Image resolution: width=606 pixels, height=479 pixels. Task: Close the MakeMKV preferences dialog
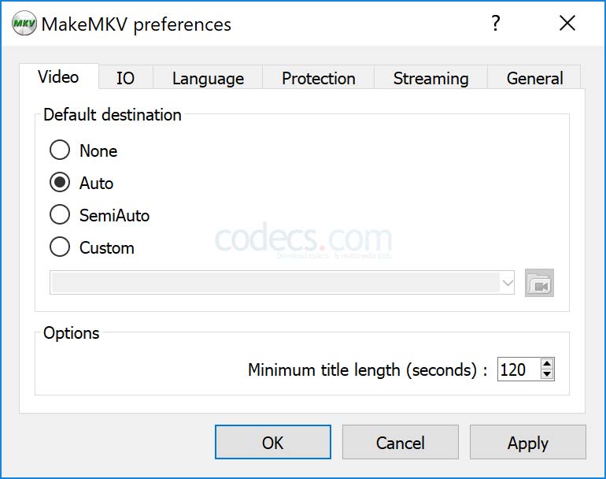tap(567, 23)
